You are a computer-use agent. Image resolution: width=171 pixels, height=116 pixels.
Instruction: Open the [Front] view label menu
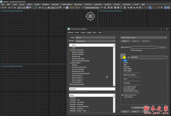click(104, 11)
